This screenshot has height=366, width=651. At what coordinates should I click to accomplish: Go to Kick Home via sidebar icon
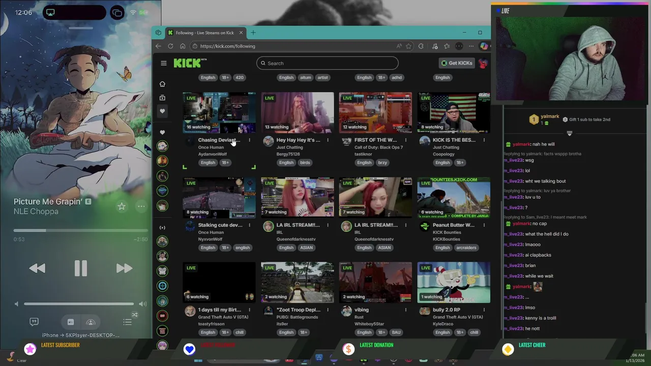(162, 84)
